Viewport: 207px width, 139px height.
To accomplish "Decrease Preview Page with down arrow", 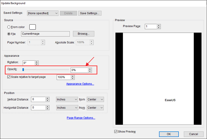I will click(159, 28).
